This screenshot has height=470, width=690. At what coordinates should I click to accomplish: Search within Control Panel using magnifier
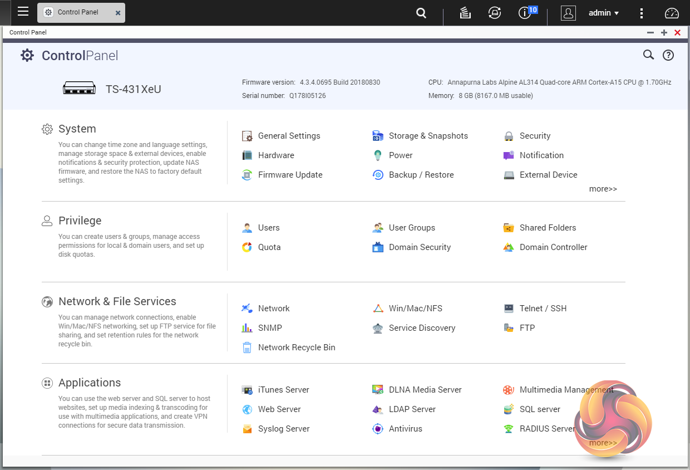pos(648,55)
